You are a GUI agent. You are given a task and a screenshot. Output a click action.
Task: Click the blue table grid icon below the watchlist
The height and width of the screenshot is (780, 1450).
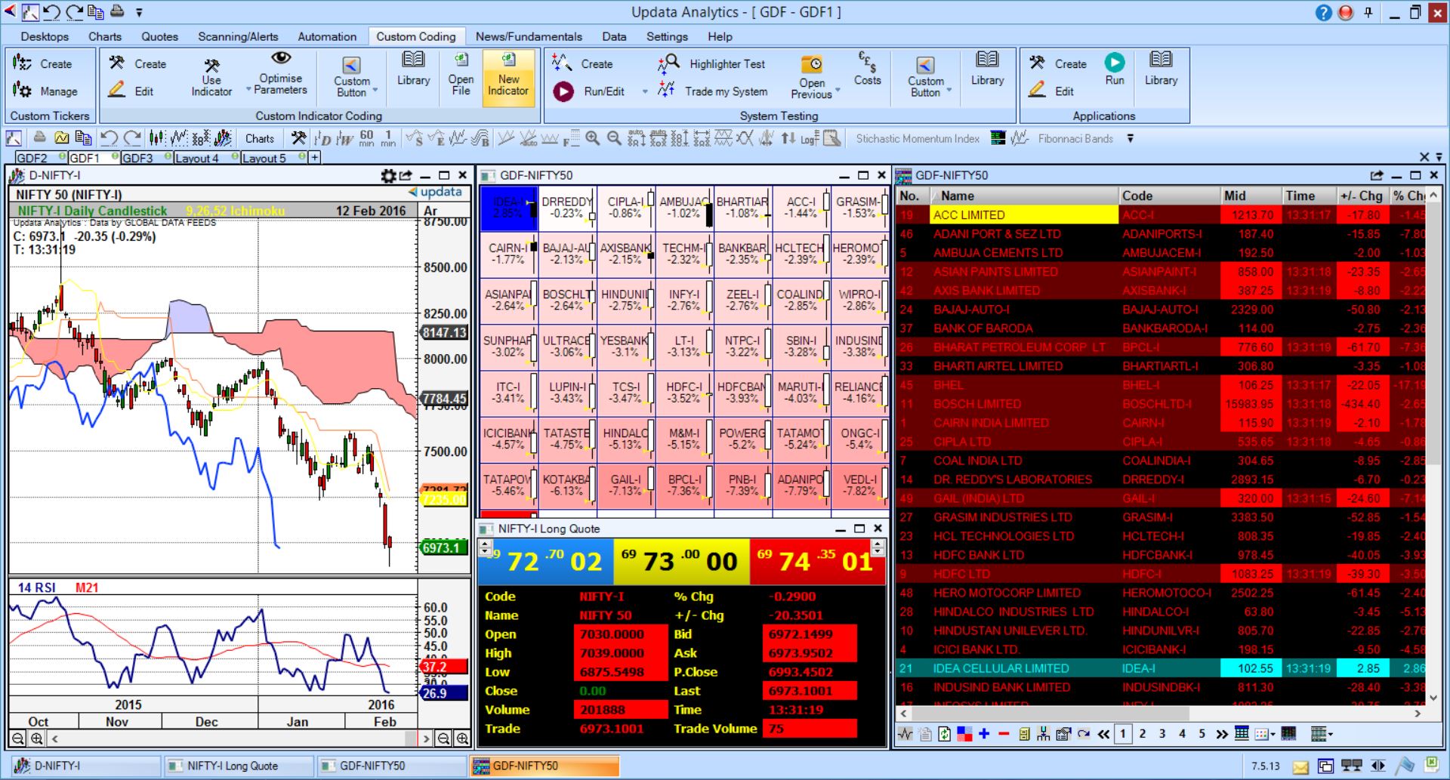pos(1242,733)
